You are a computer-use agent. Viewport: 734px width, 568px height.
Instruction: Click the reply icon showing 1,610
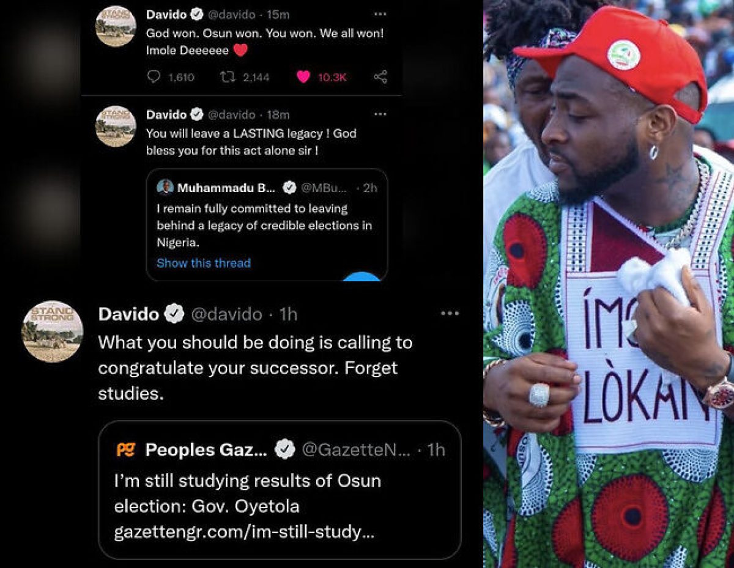pos(155,76)
